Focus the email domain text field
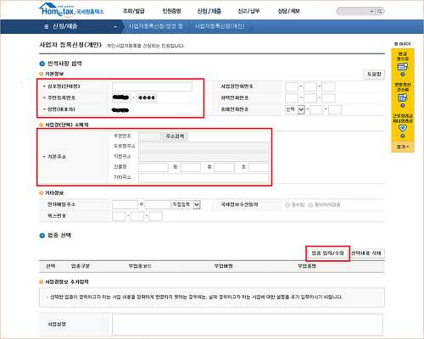Viewport: 424px width, 339px height. 158,204
